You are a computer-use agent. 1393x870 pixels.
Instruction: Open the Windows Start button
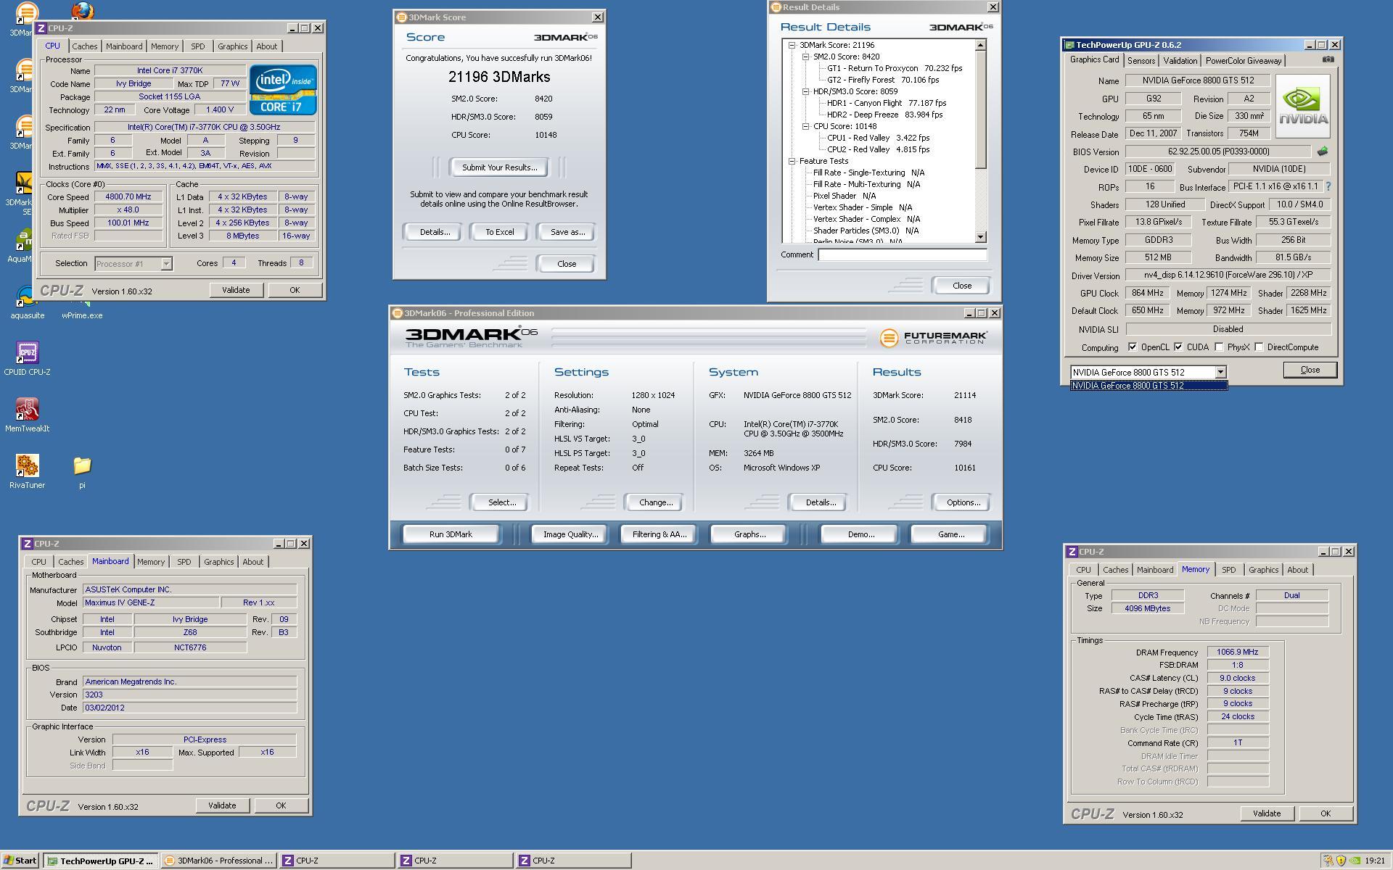[20, 861]
